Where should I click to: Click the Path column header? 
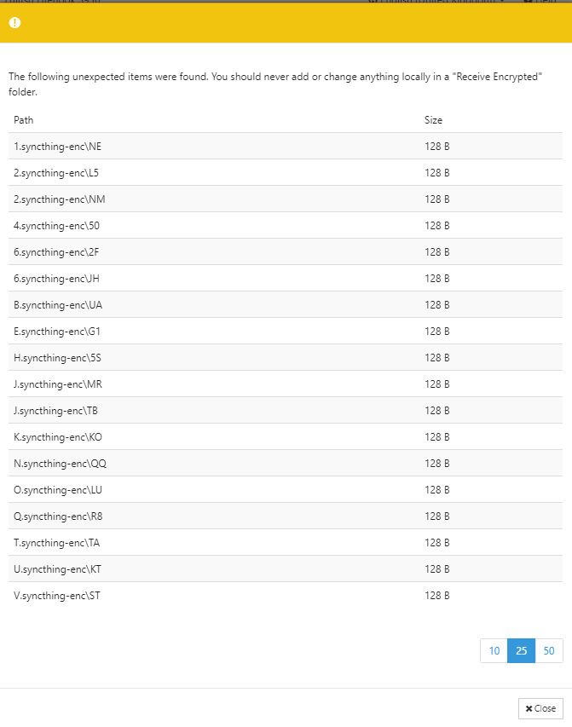click(22, 120)
